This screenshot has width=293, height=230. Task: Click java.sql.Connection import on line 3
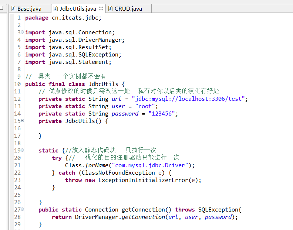click(81, 32)
